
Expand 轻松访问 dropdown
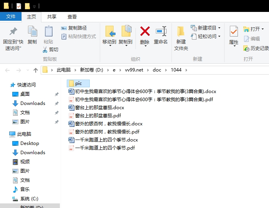click(219, 37)
